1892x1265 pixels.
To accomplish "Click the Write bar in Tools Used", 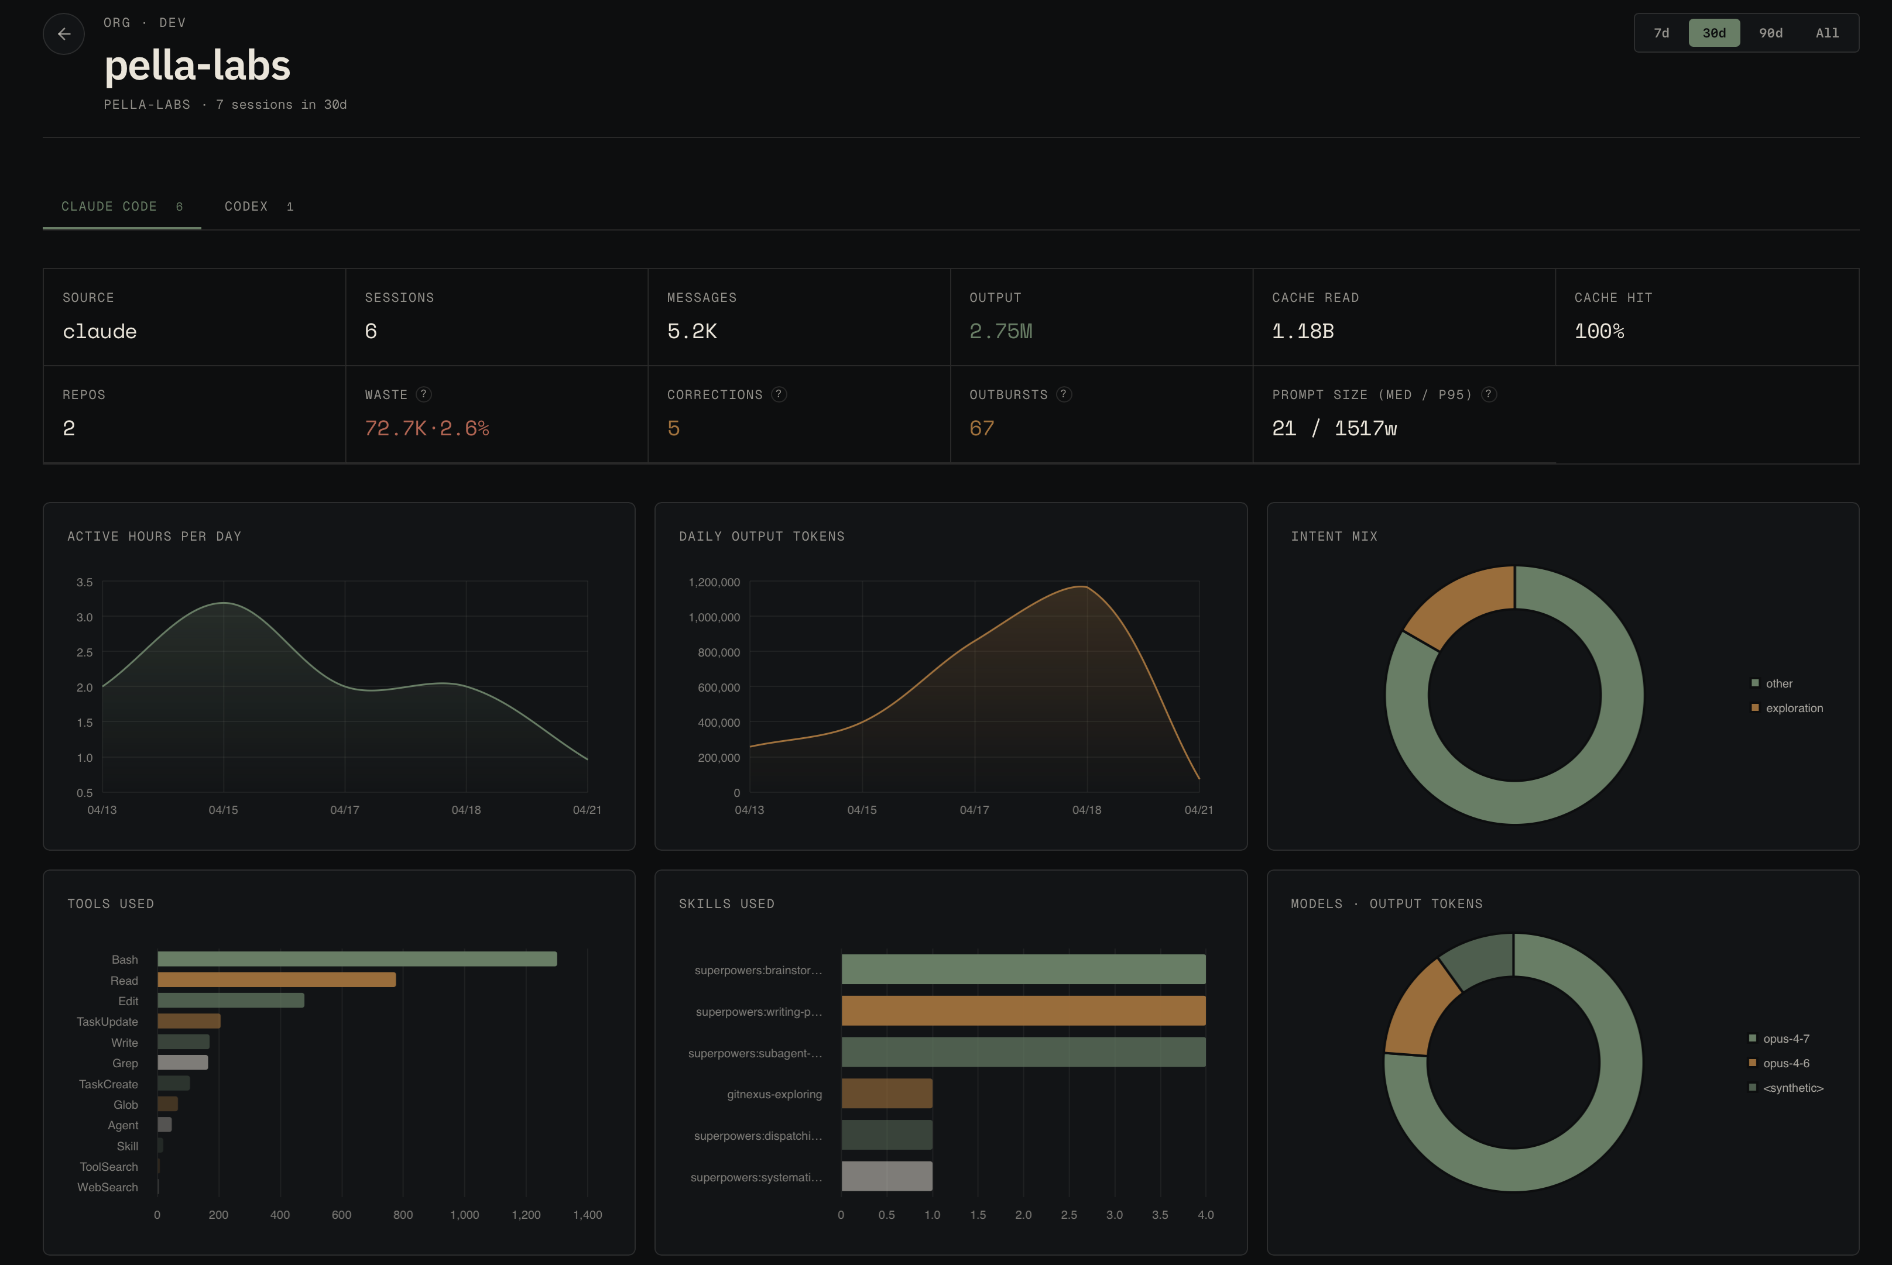I will (183, 1042).
